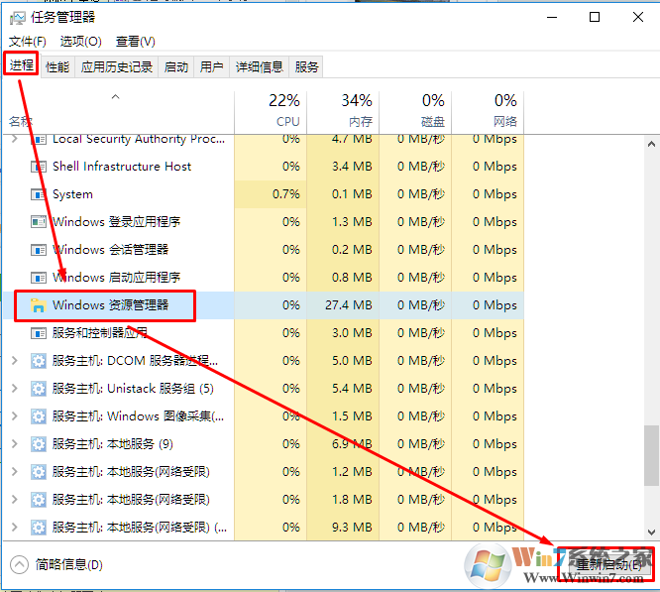Viewport: 660px width, 592px height.
Task: Select the Shell Infrastructure Host row
Action: (264, 167)
